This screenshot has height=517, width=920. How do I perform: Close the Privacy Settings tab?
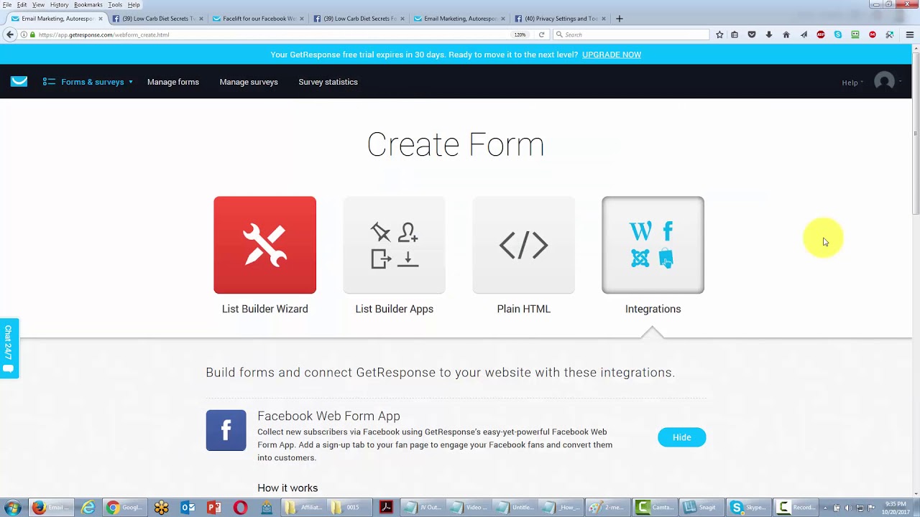click(604, 19)
